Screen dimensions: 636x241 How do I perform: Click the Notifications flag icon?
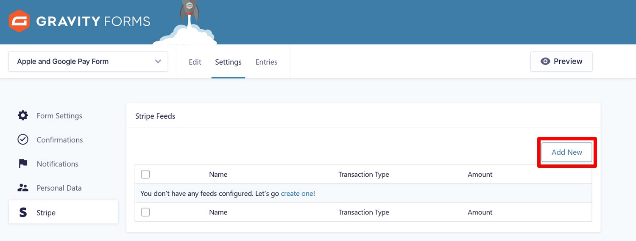pyautogui.click(x=23, y=164)
